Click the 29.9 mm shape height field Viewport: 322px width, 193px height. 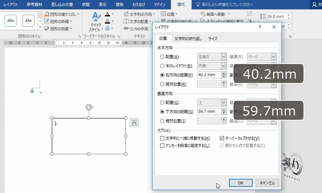276,17
